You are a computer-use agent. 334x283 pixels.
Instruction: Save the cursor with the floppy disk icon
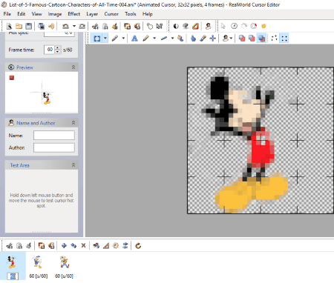point(29,26)
